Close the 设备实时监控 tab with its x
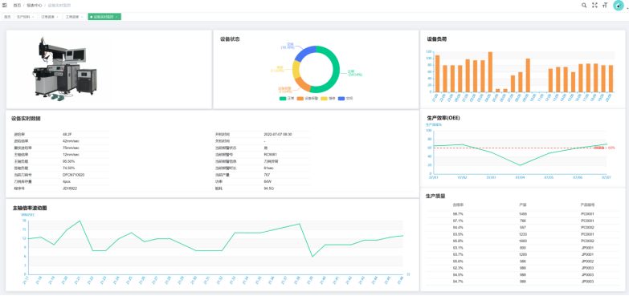The image size is (629, 296). [x=116, y=17]
